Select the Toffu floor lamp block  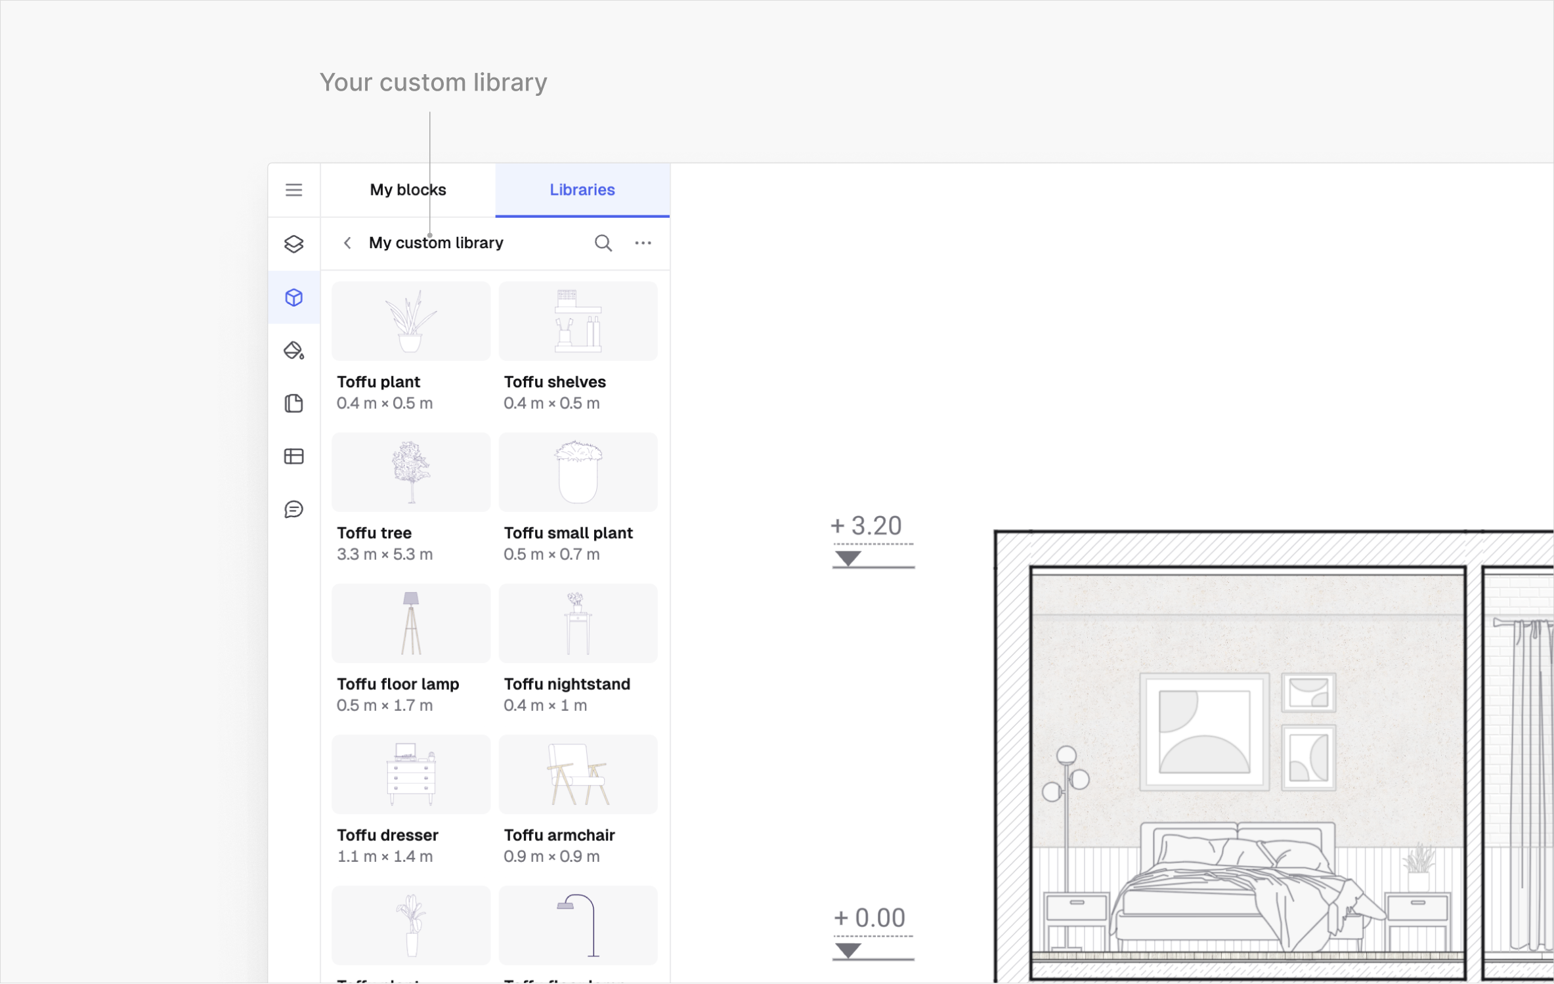tap(410, 624)
